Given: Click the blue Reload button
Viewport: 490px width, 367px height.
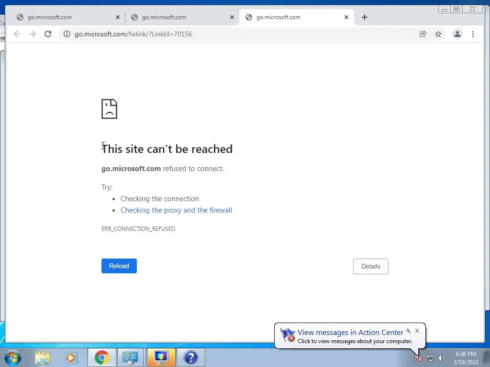Looking at the screenshot, I should [119, 266].
